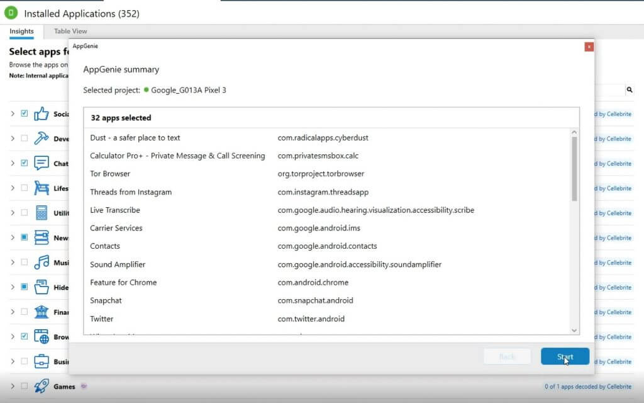Click the app list scrollbar thumb
644x403 pixels.
pos(574,169)
